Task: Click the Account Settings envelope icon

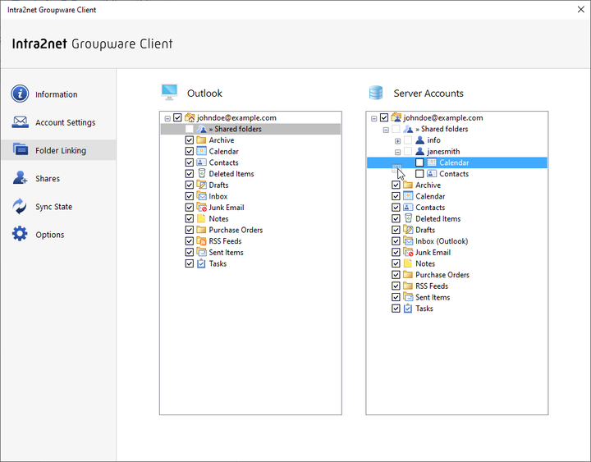Action: [20, 122]
